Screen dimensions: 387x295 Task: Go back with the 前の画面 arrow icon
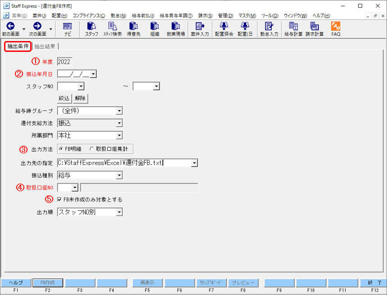[x=10, y=26]
